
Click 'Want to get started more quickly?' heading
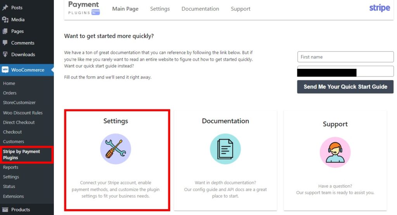click(x=109, y=36)
